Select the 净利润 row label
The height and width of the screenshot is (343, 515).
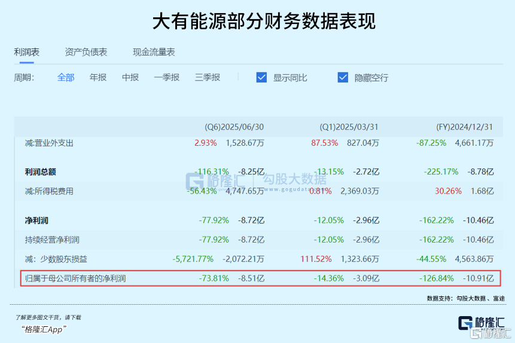click(37, 220)
